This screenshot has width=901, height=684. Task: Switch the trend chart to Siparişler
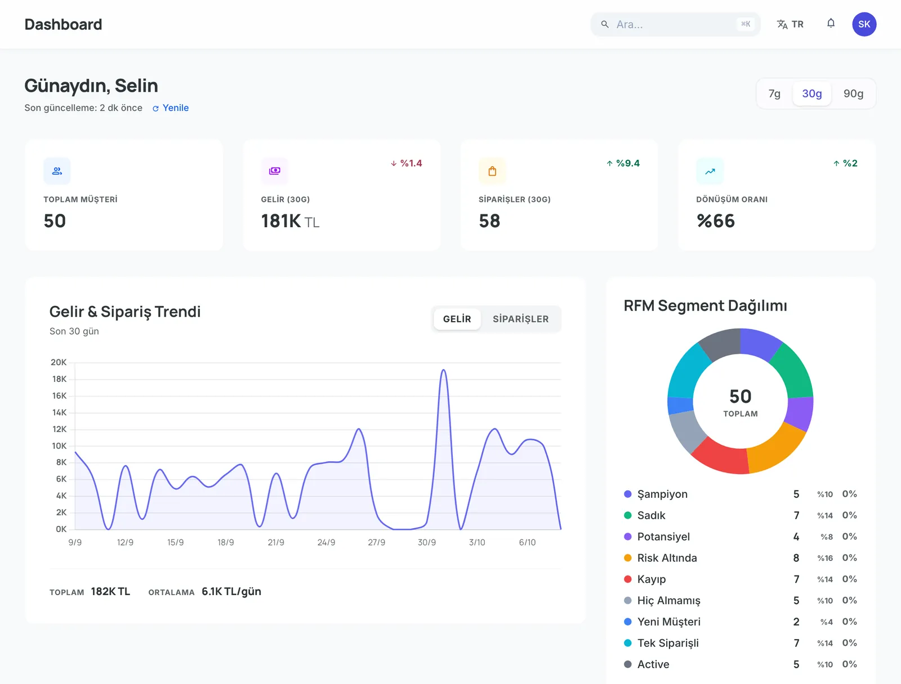(x=521, y=319)
